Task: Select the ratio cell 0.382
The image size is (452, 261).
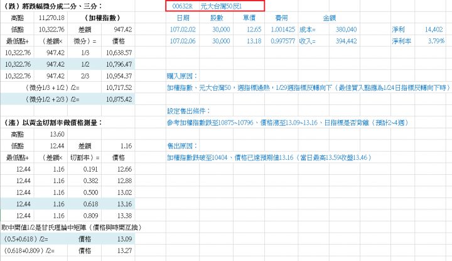Action: tap(90, 180)
